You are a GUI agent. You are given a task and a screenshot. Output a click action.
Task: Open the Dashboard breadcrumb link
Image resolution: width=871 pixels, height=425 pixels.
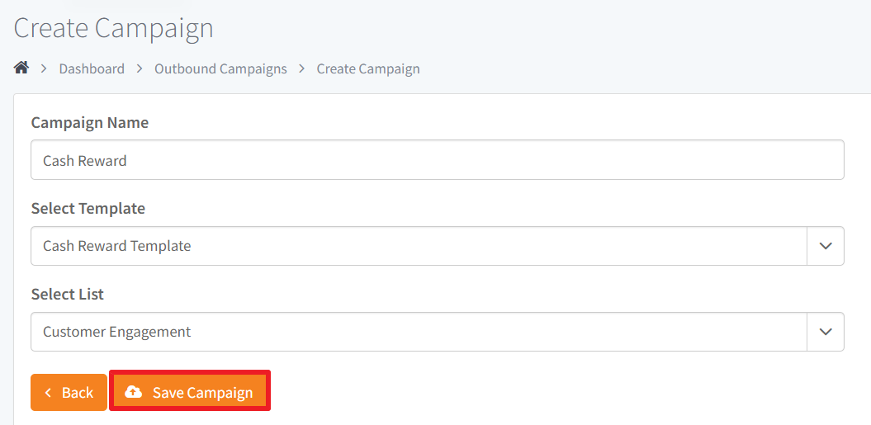(92, 68)
